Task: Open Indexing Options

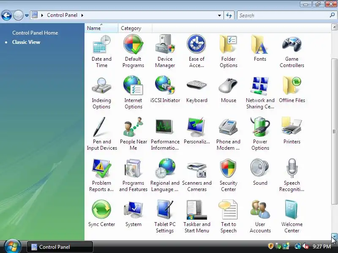Action: click(101, 93)
